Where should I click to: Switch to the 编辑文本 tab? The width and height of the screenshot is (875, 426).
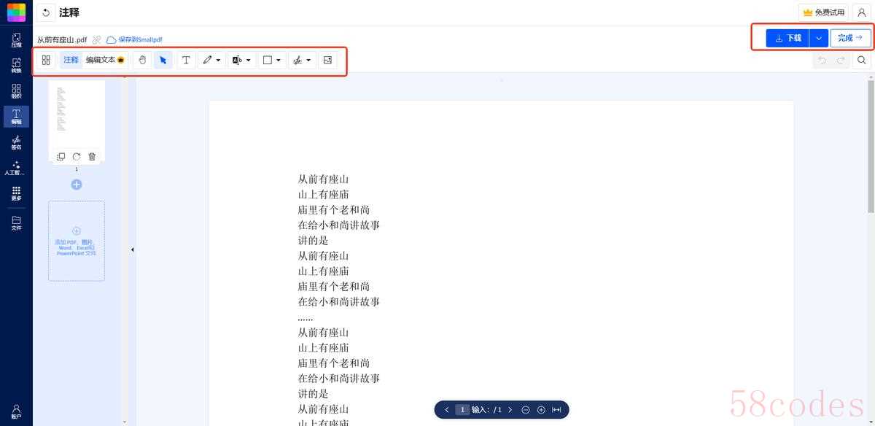[x=104, y=60]
